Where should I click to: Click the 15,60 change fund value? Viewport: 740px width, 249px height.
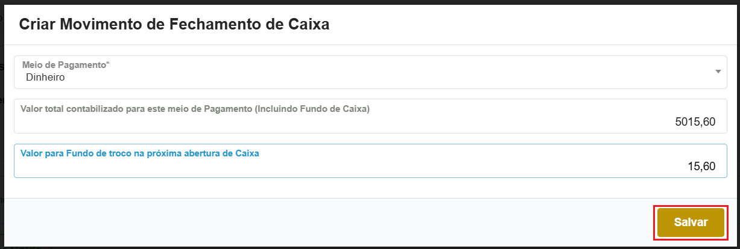701,166
